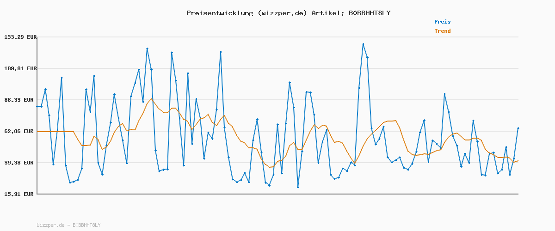This screenshot has height=231, width=555.
Task: Select the 86.33 EUR axis label
Action: (x=20, y=100)
